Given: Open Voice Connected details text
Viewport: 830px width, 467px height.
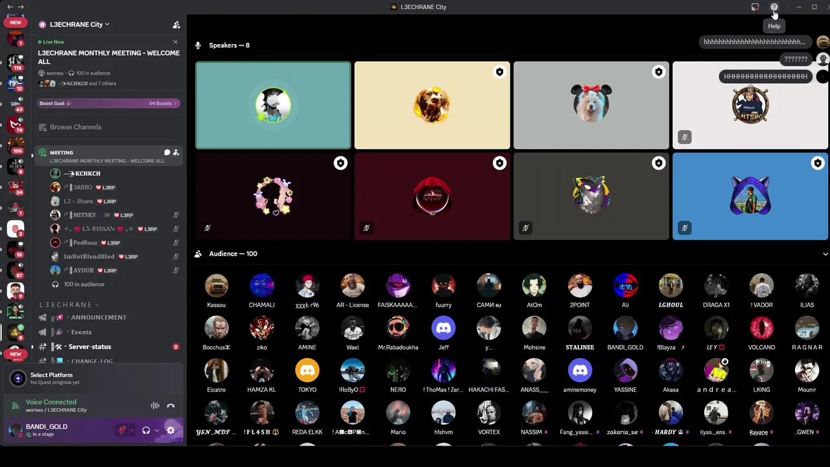Looking at the screenshot, I should [x=51, y=402].
